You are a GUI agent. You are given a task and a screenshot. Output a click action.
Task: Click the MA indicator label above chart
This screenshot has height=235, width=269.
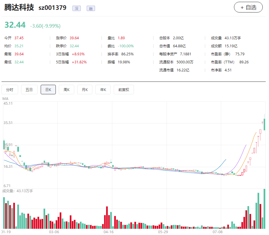(x=5, y=99)
